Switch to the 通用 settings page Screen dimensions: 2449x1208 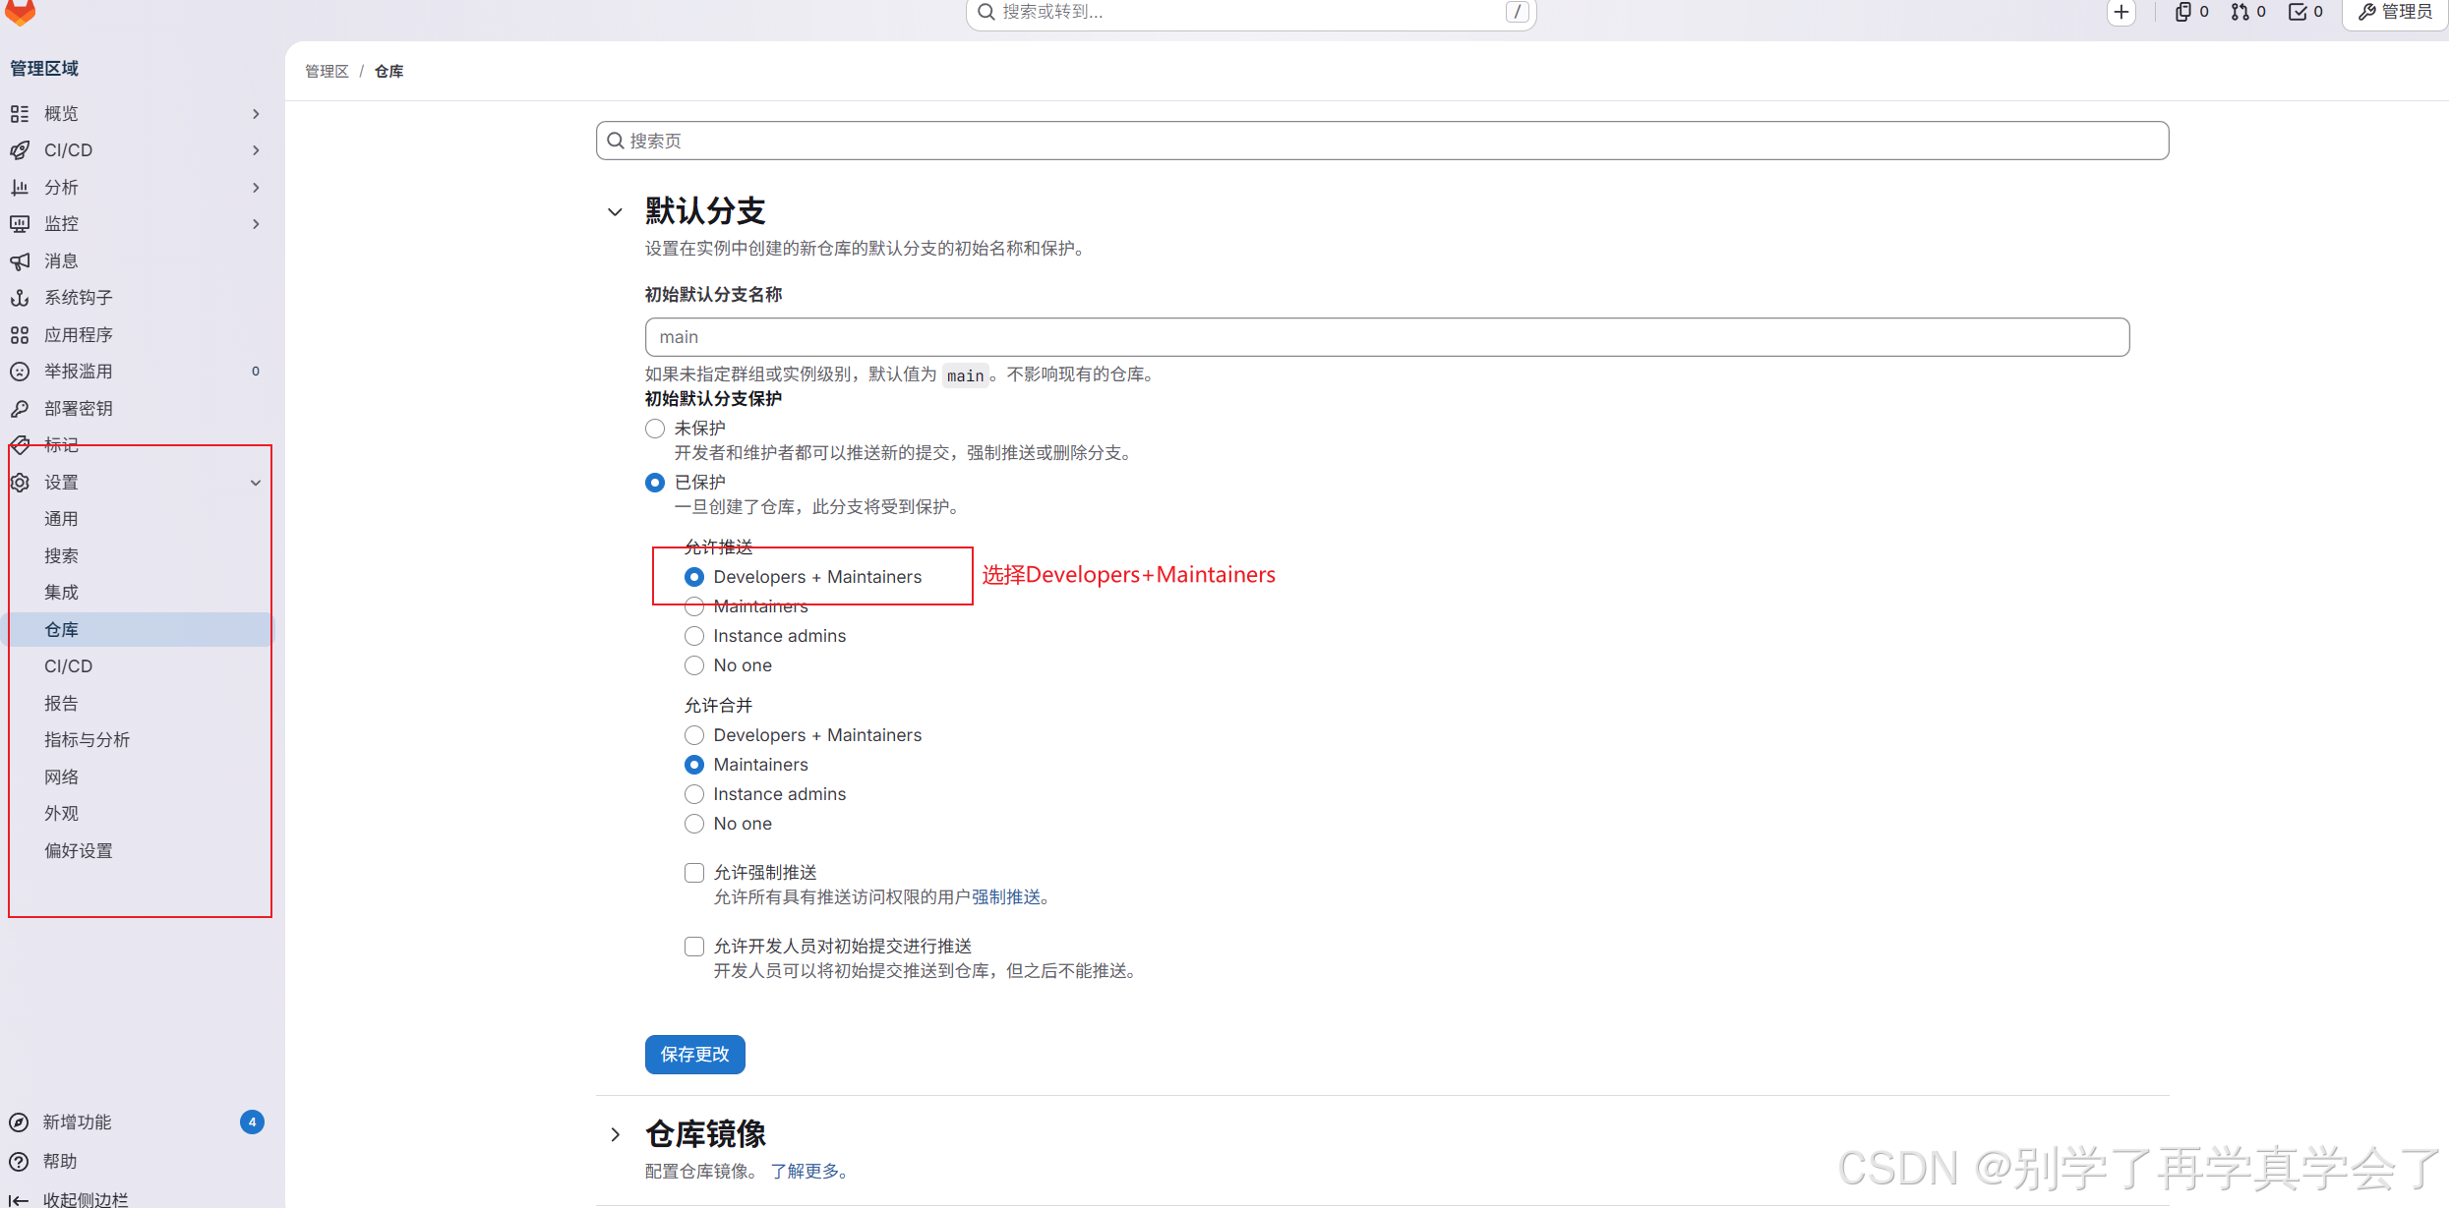tap(61, 518)
